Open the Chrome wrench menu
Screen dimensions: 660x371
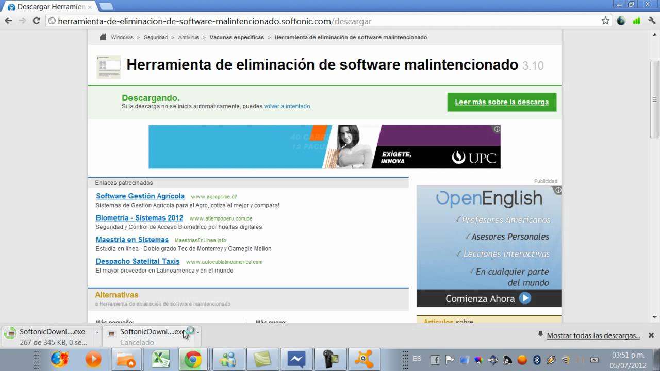[x=651, y=21]
